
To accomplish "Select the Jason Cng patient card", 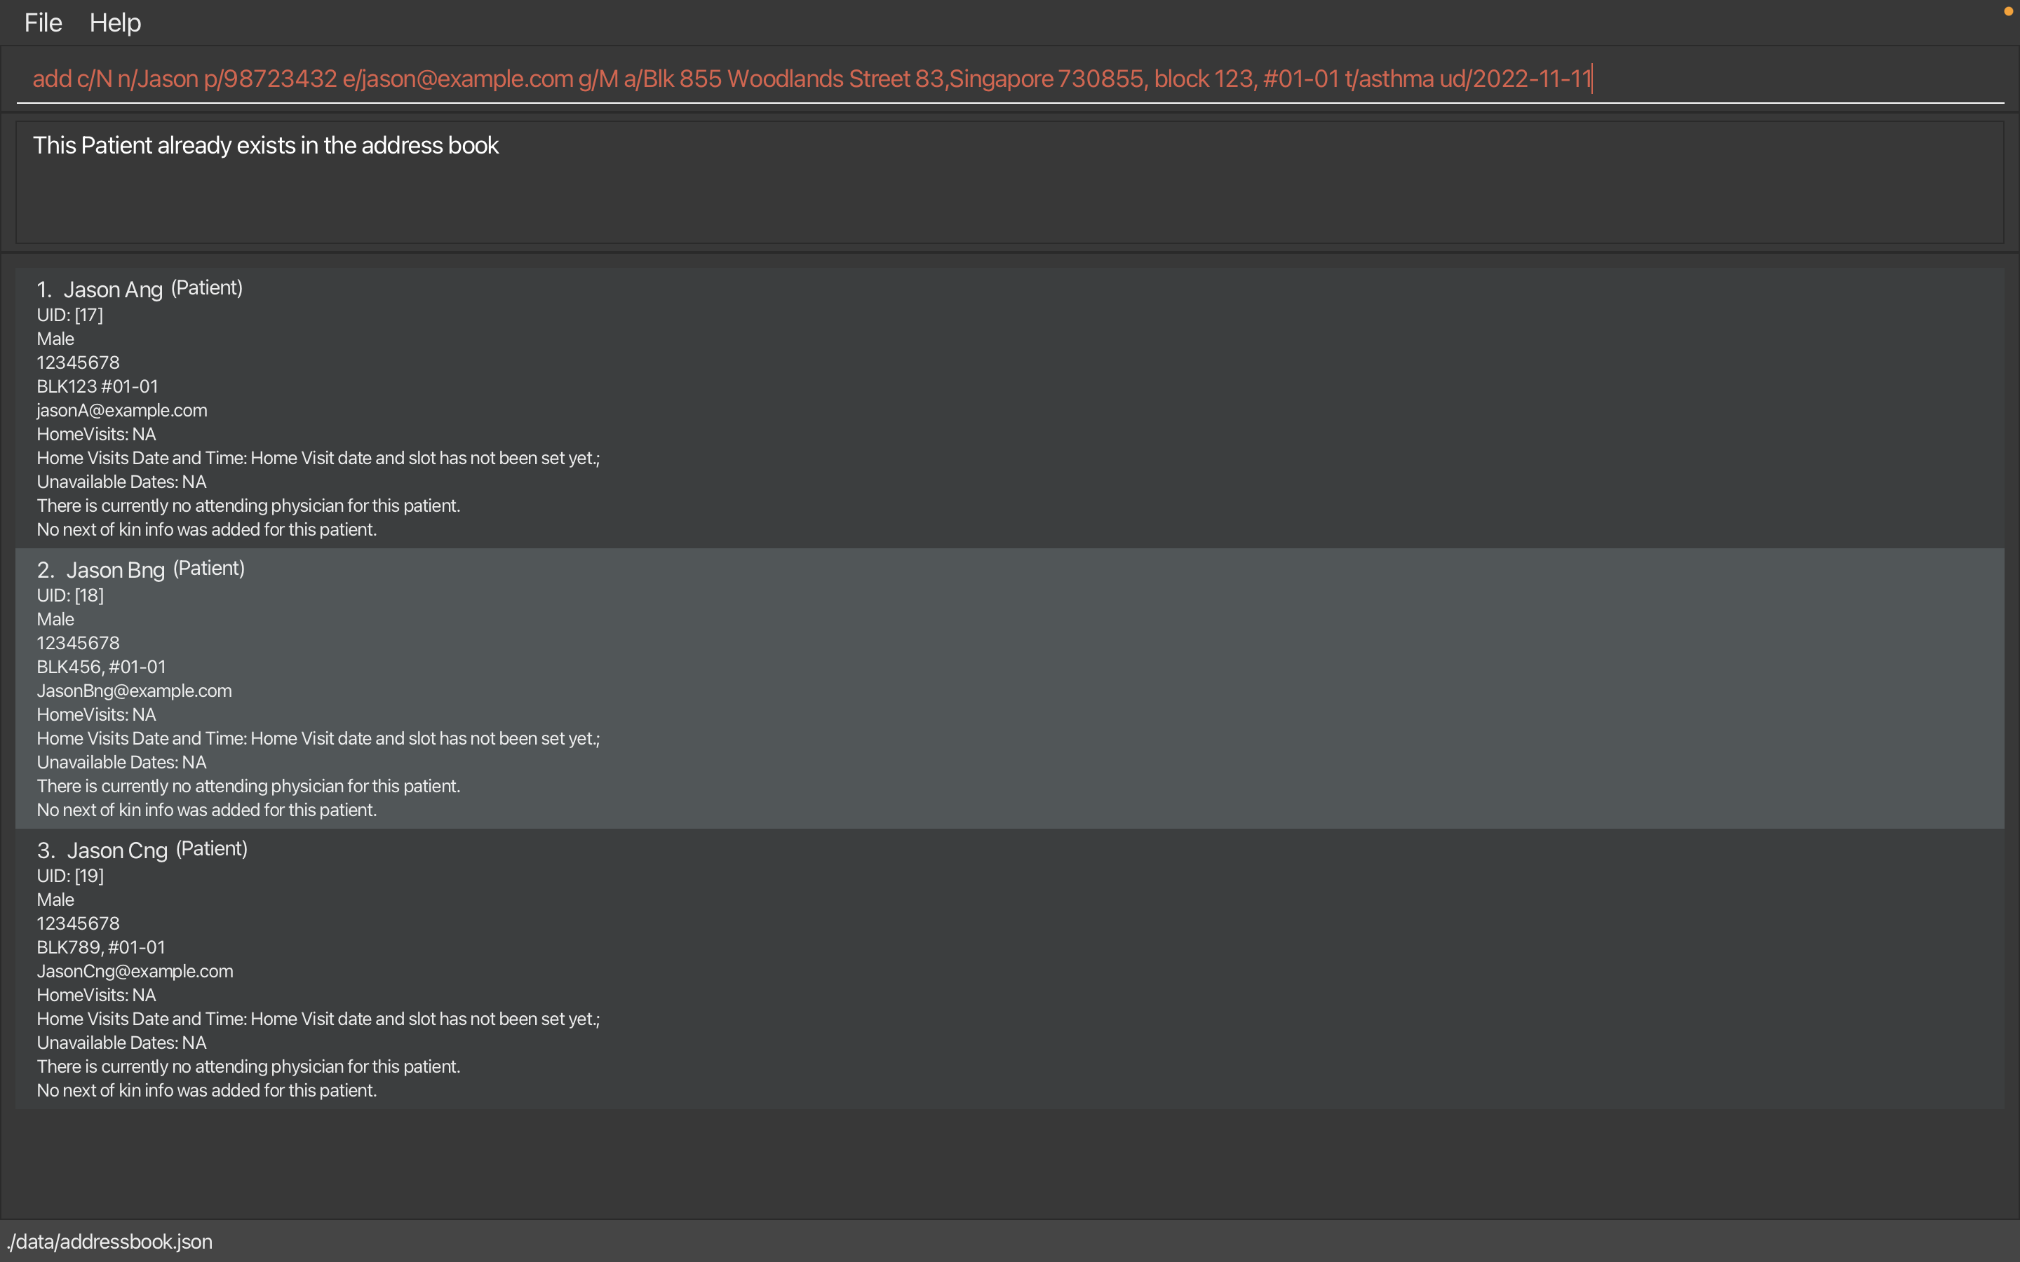I will (1009, 969).
